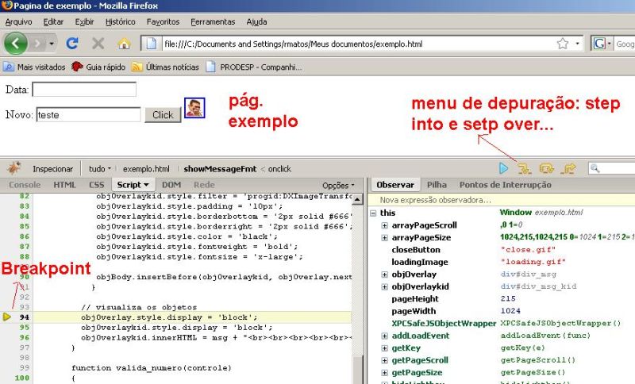Viewport: 635px width, 384px height.
Task: Open the tudo script filter dropdown
Action: click(x=100, y=169)
